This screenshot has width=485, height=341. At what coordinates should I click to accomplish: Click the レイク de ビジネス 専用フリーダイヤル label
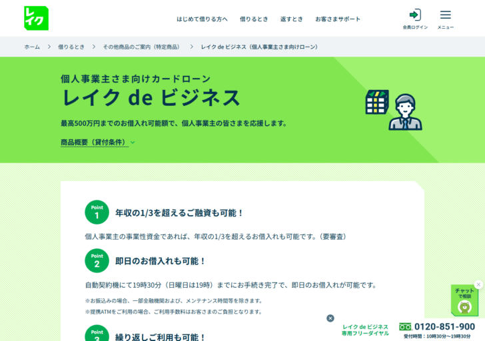click(365, 330)
